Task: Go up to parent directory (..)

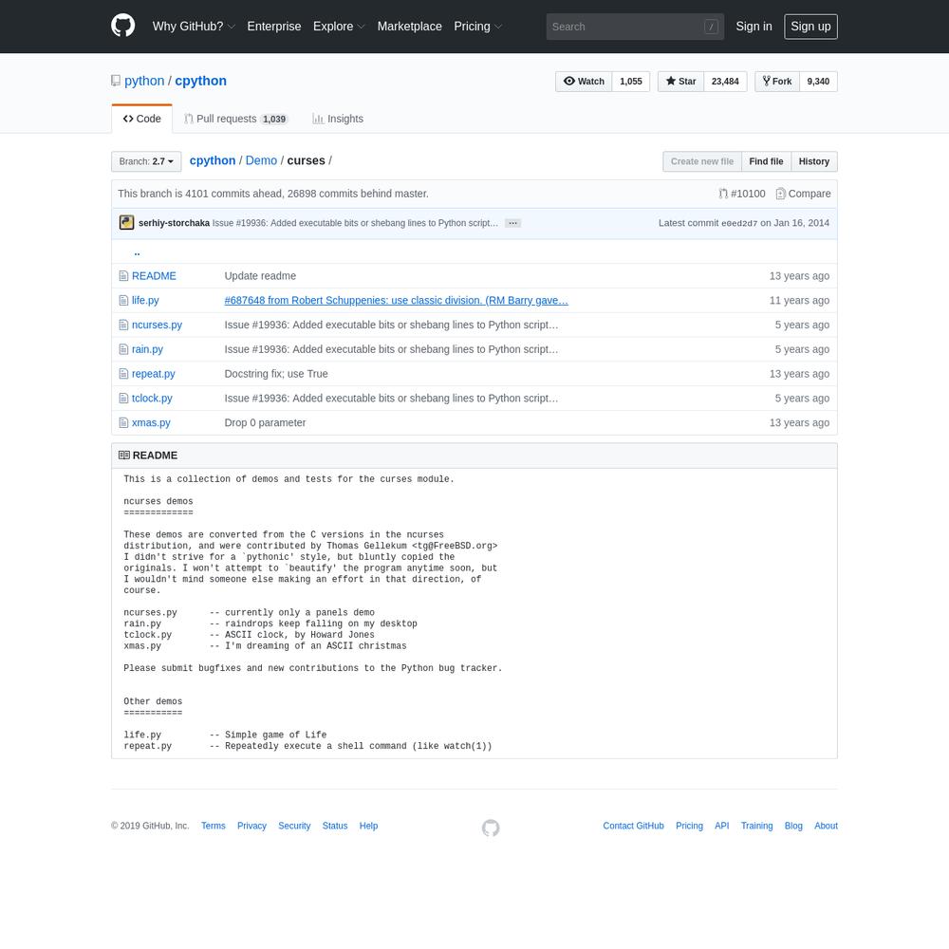Action: click(138, 251)
